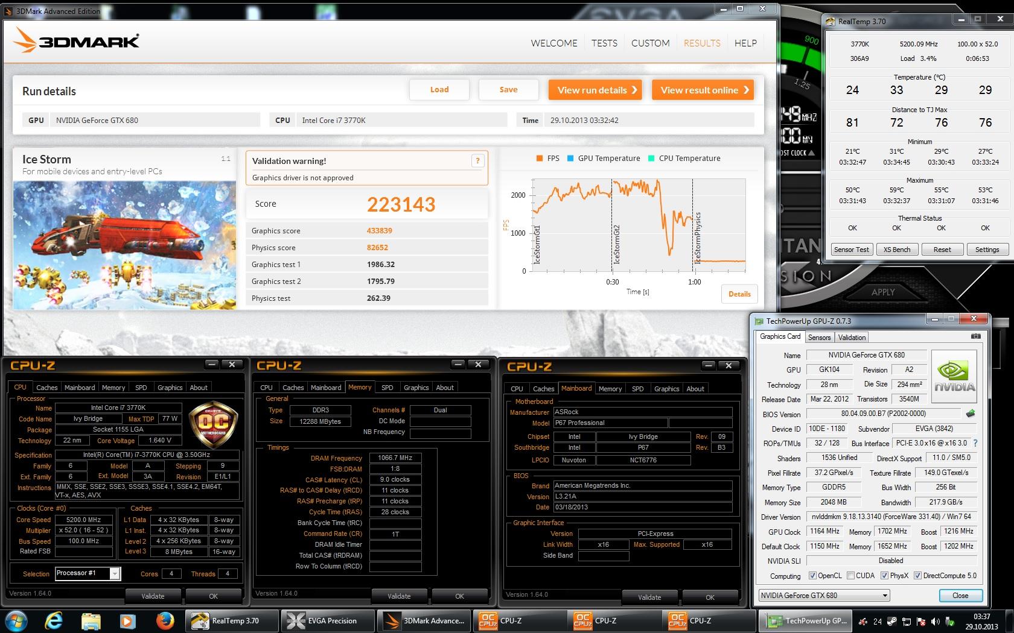The height and width of the screenshot is (633, 1014).
Task: Launch Internet Explorer from the taskbar
Action: click(54, 620)
